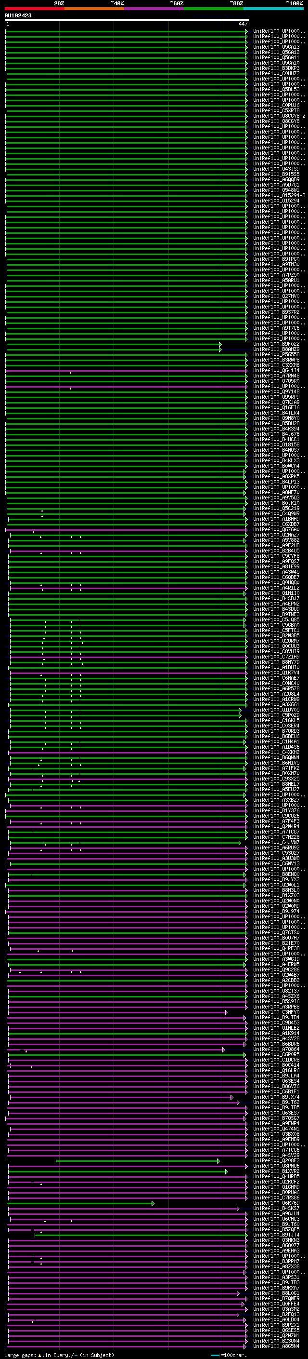308x1359 pixels.
Task: Select hit label UniRef100_Q82T37
Action: click(x=276, y=991)
